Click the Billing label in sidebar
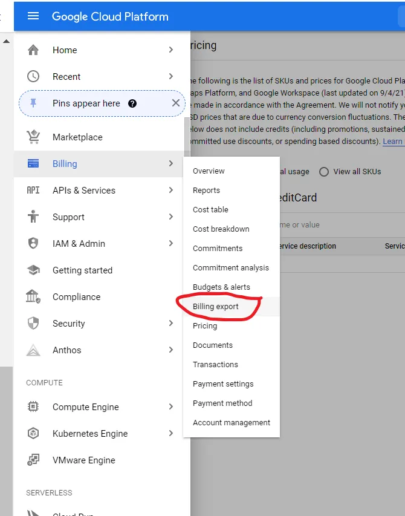Image resolution: width=405 pixels, height=516 pixels. tap(65, 164)
